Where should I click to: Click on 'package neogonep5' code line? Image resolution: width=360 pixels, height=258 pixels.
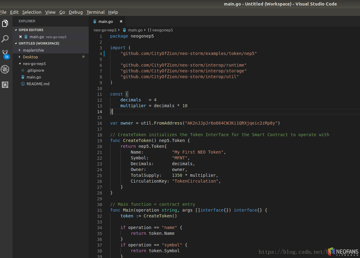point(132,36)
